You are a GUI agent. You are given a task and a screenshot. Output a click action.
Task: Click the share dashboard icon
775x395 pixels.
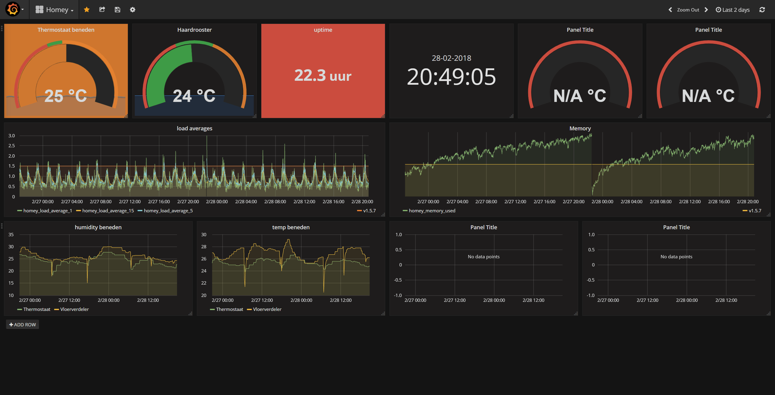coord(102,10)
